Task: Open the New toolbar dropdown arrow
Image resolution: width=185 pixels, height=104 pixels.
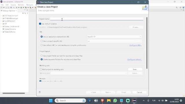Action: 4,8
